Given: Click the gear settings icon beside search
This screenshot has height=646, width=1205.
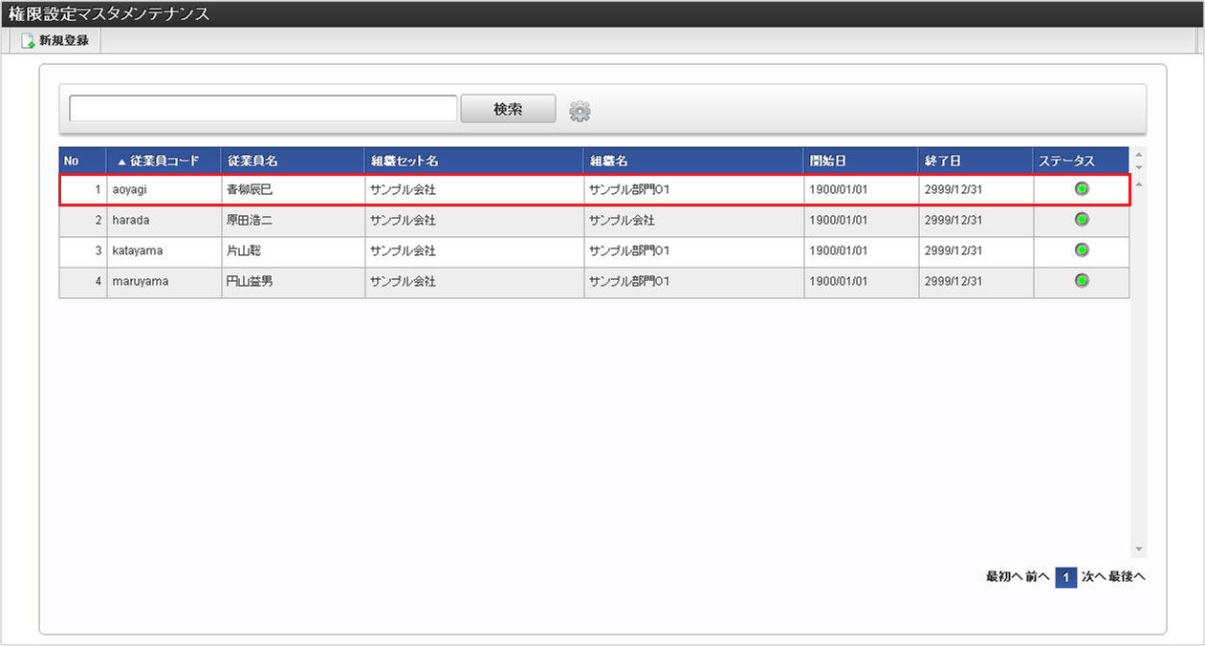Looking at the screenshot, I should (x=580, y=111).
